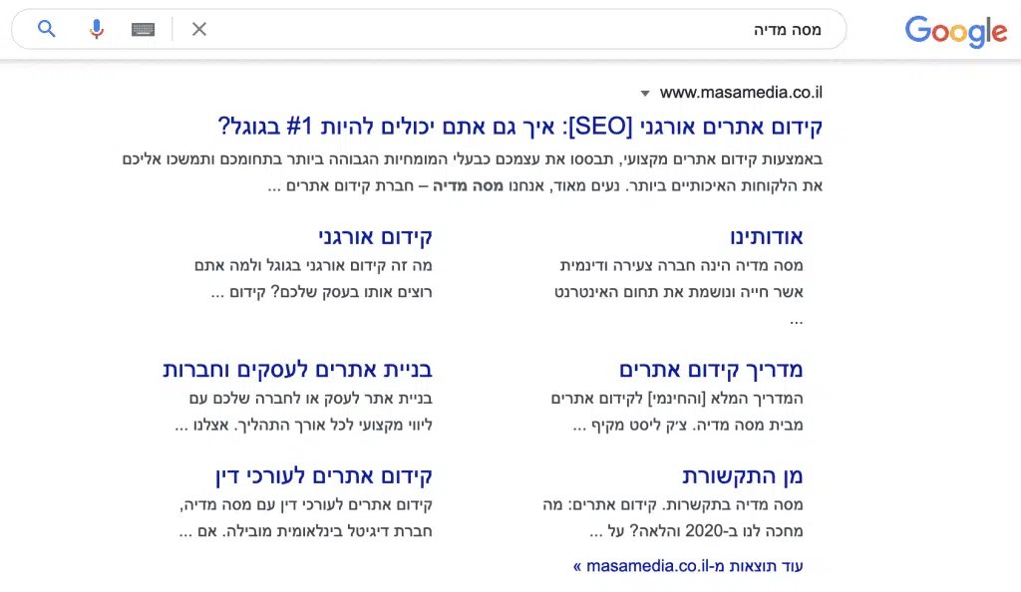The image size is (1021, 592).
Task: Go to Google home via logo
Action: pyautogui.click(x=955, y=32)
